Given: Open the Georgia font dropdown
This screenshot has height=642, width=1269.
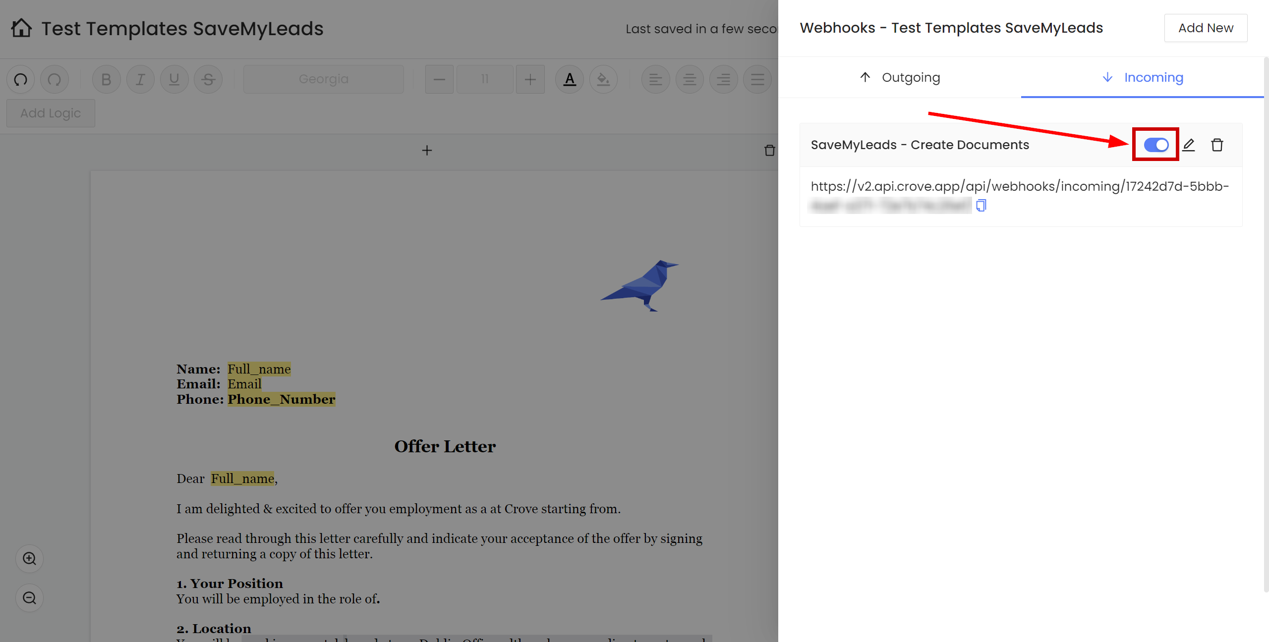Looking at the screenshot, I should coord(324,79).
